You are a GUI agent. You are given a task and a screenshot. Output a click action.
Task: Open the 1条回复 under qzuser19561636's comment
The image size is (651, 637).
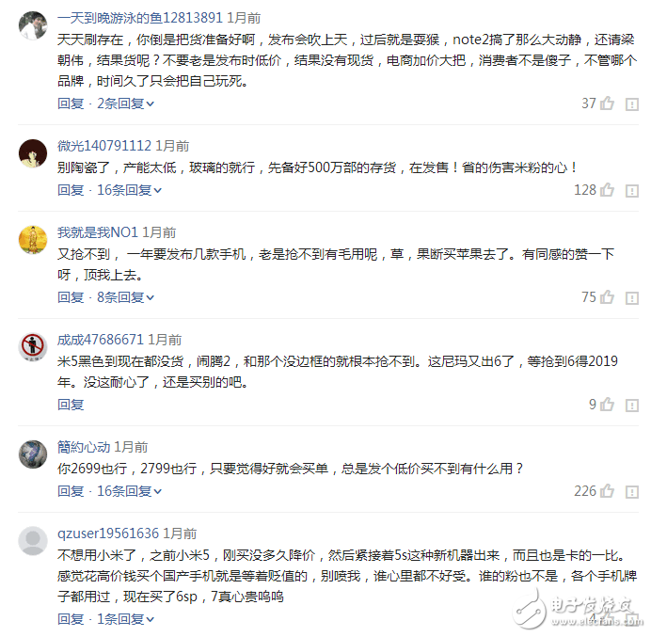coord(126,619)
